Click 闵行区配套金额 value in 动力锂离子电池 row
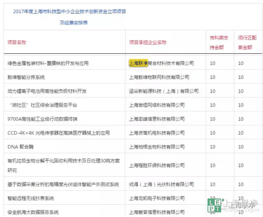The height and width of the screenshot is (217, 263). (241, 91)
